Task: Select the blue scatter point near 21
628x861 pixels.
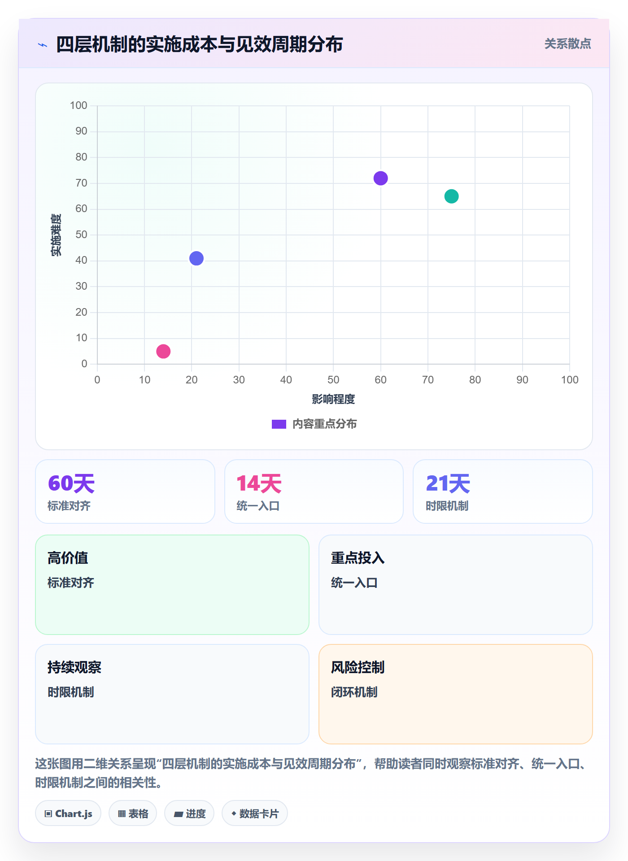Action: click(x=196, y=258)
